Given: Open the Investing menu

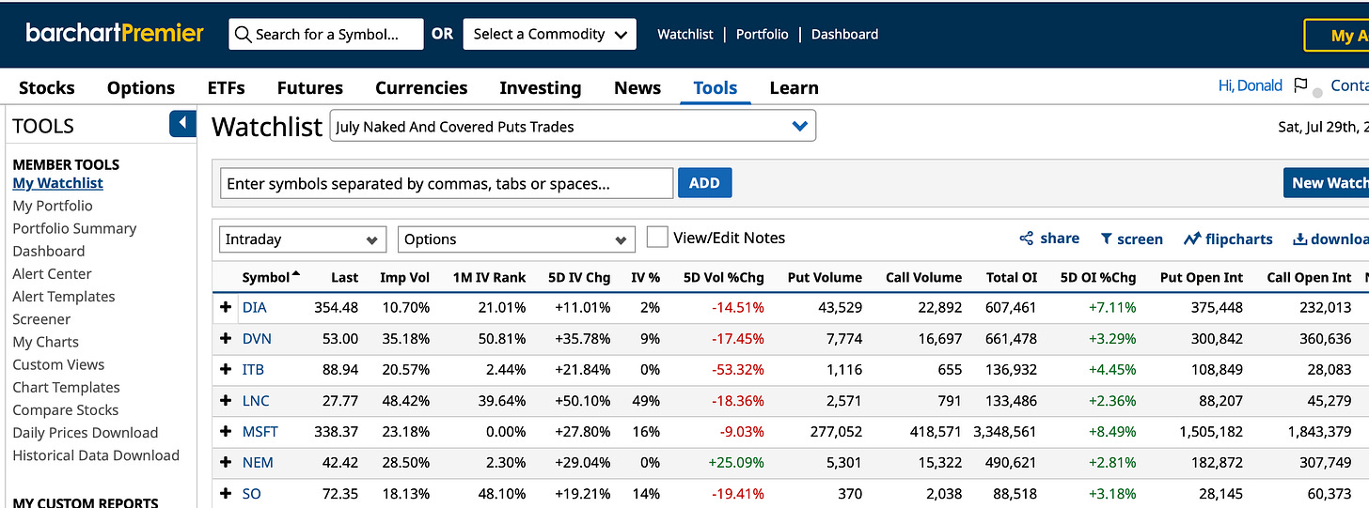Looking at the screenshot, I should [541, 87].
